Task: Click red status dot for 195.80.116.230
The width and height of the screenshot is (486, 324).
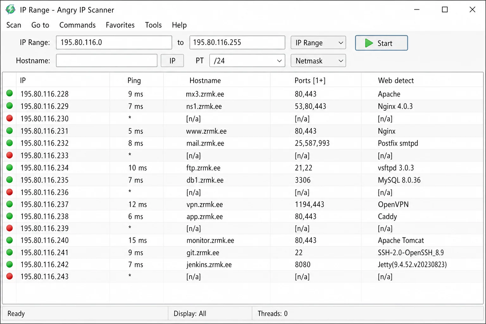Action: [x=9, y=118]
